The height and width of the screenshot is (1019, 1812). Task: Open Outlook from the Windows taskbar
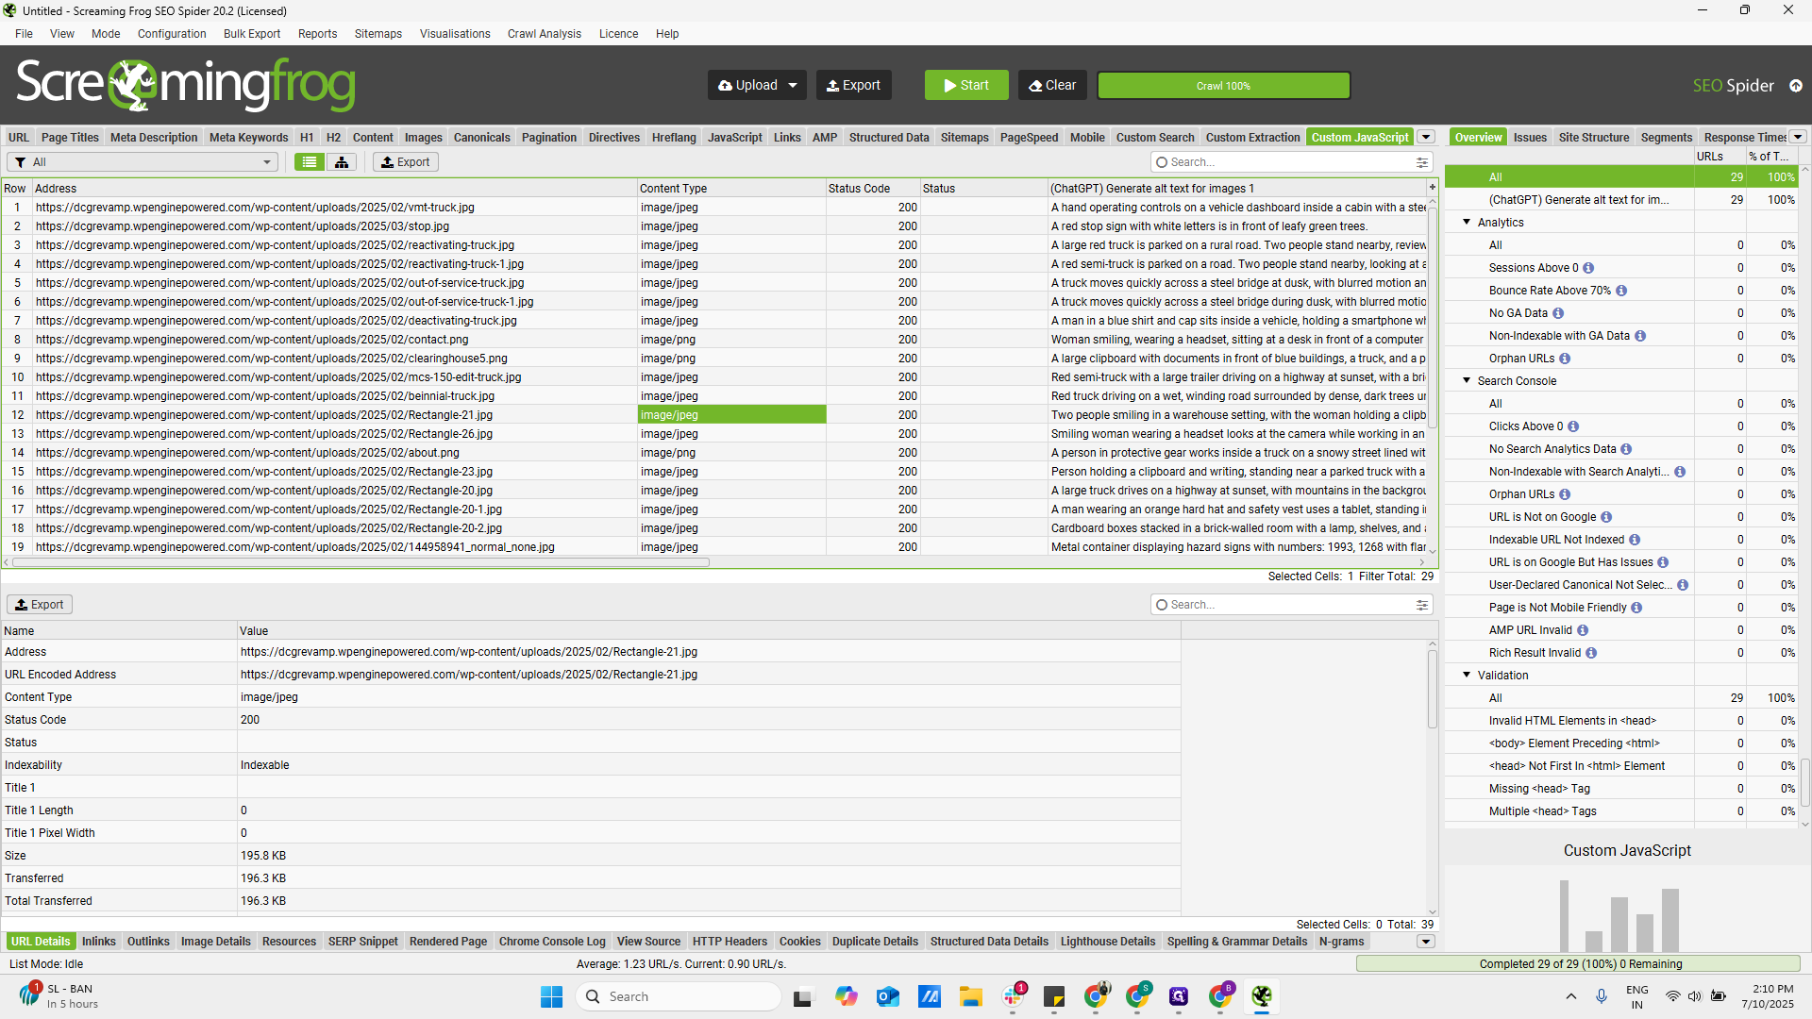(887, 996)
